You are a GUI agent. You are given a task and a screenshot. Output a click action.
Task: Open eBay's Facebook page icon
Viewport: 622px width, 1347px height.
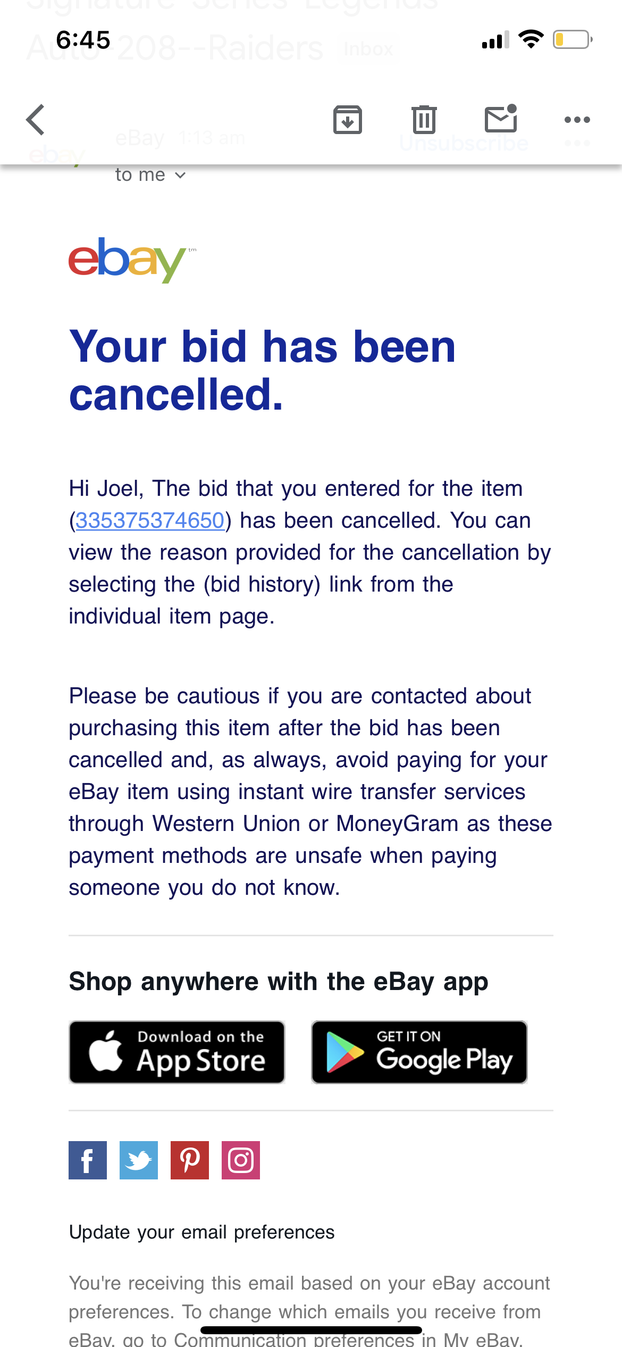point(88,1160)
